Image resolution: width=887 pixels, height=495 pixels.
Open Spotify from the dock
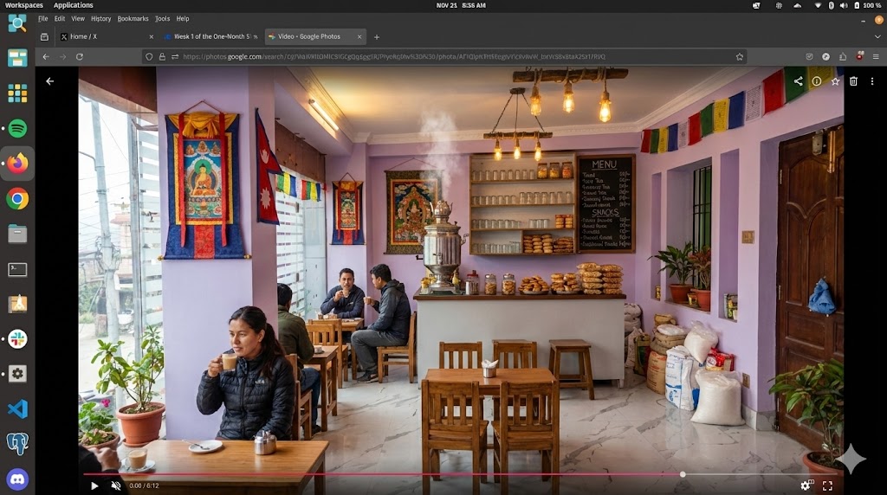pyautogui.click(x=17, y=128)
